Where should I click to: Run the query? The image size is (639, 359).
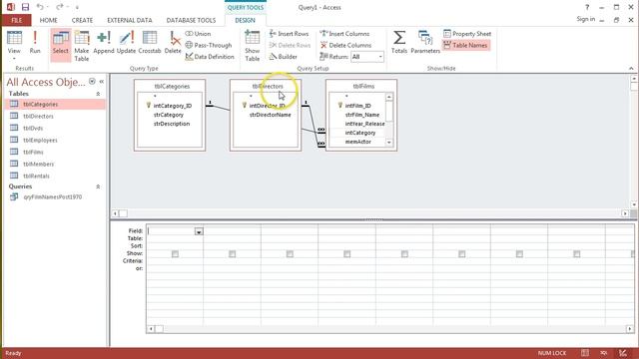[x=35, y=42]
